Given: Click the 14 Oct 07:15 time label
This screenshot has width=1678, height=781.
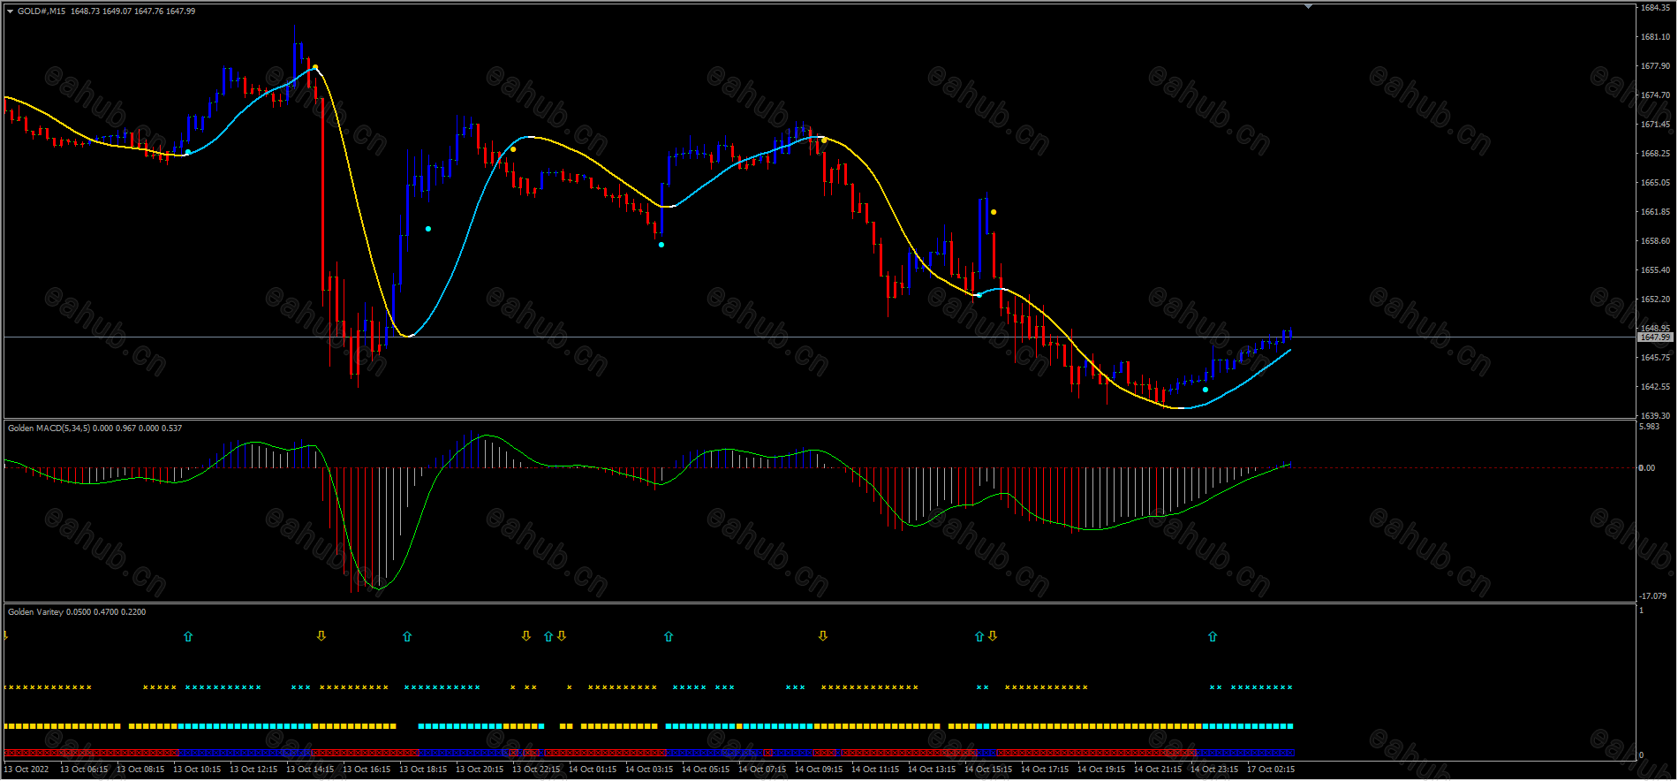Looking at the screenshot, I should [762, 770].
